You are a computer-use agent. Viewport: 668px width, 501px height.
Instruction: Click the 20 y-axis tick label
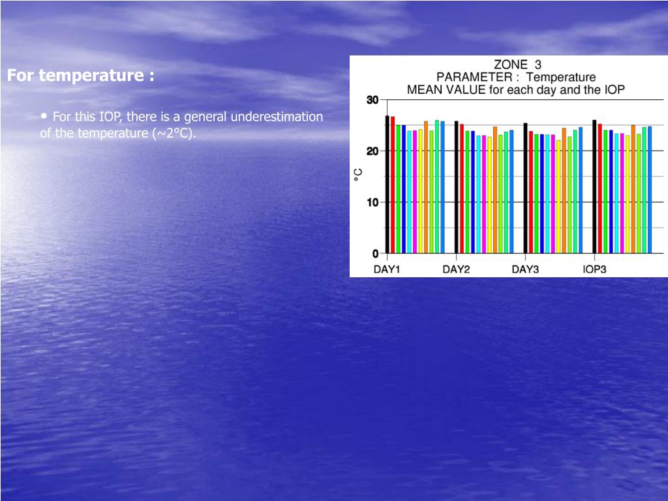tap(372, 151)
